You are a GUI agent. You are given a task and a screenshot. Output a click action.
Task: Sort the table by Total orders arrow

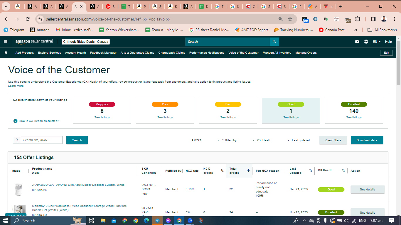tap(248, 171)
